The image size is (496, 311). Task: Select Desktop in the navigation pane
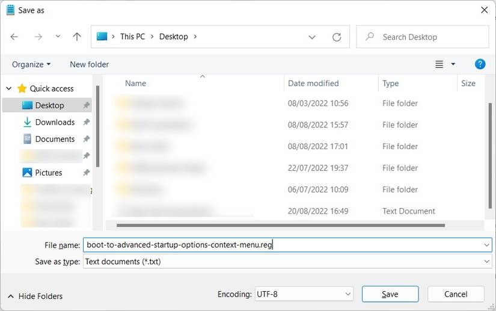(47, 105)
